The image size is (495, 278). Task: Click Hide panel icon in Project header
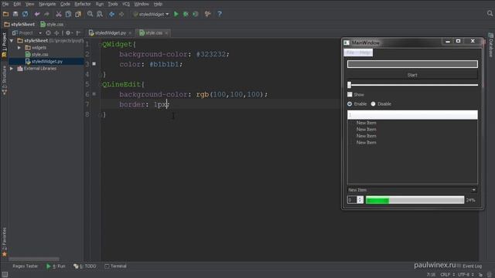[79, 32]
